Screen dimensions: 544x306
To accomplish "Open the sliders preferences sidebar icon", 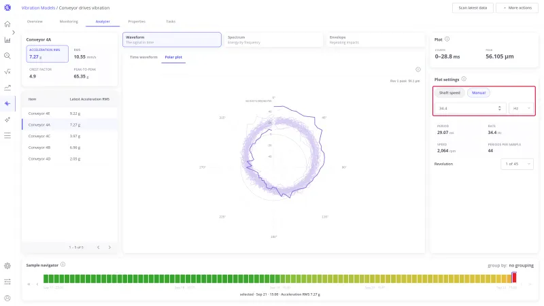I will click(x=7, y=282).
